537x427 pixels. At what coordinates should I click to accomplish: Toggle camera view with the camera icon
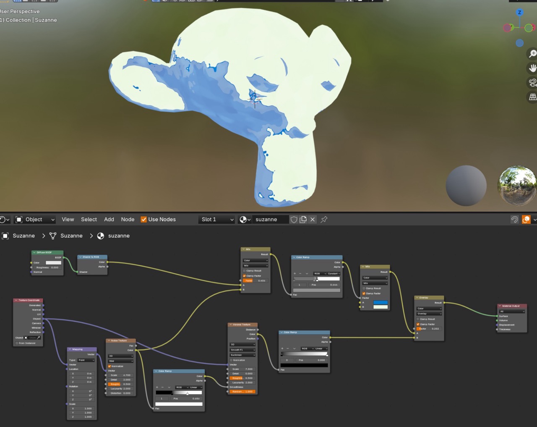click(x=532, y=83)
